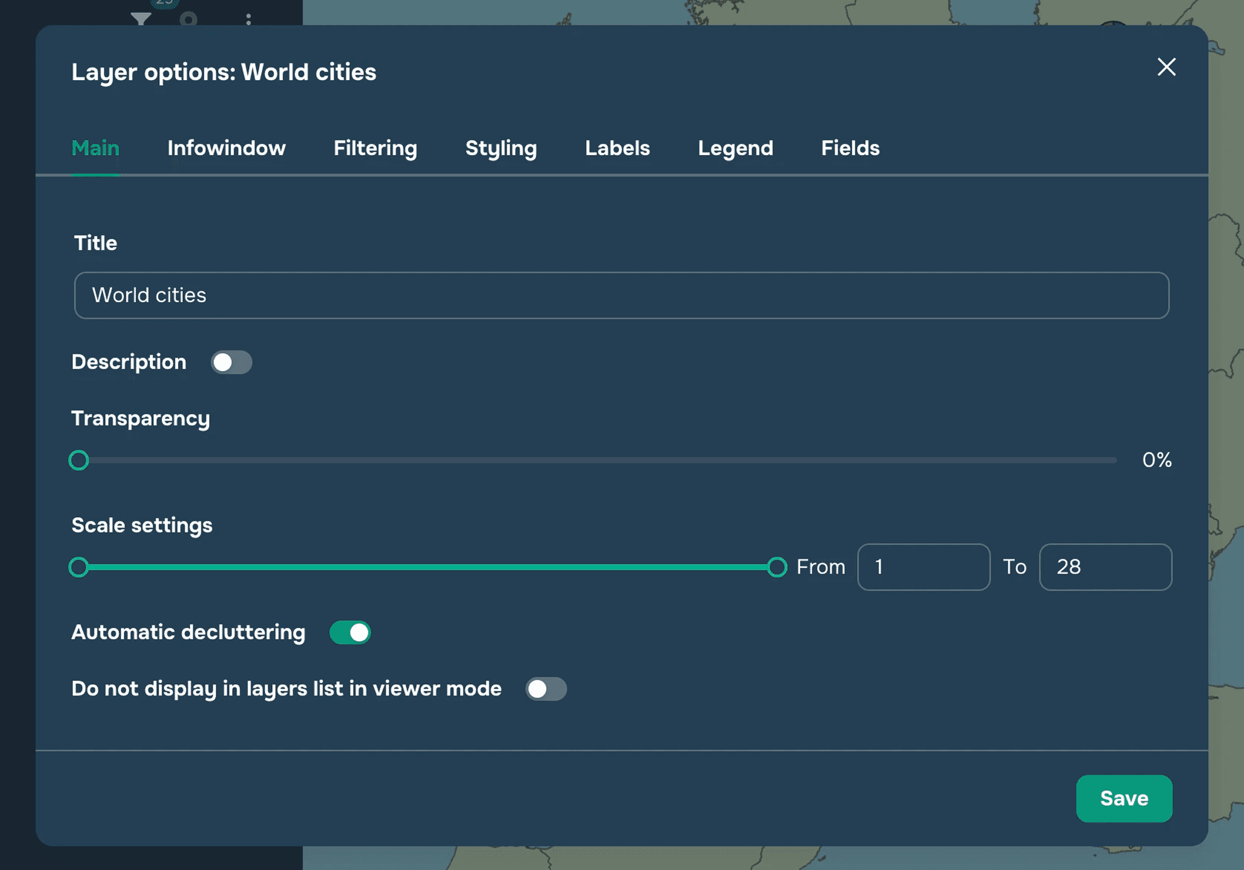Close the Layer options dialog

(x=1166, y=67)
